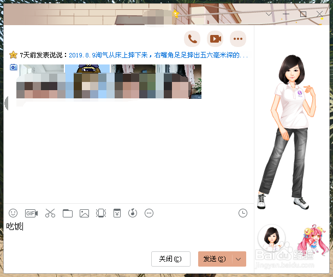Open the red envelope yuan icon
The width and height of the screenshot is (333, 277).
click(x=117, y=213)
